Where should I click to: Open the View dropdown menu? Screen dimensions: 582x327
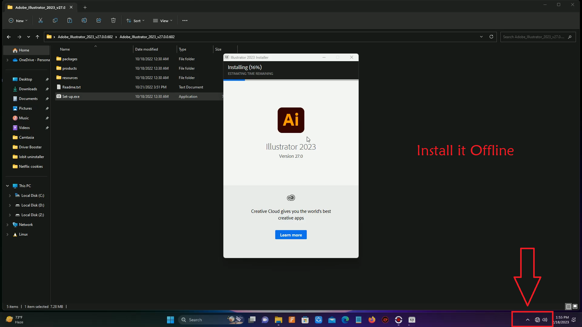pyautogui.click(x=163, y=21)
